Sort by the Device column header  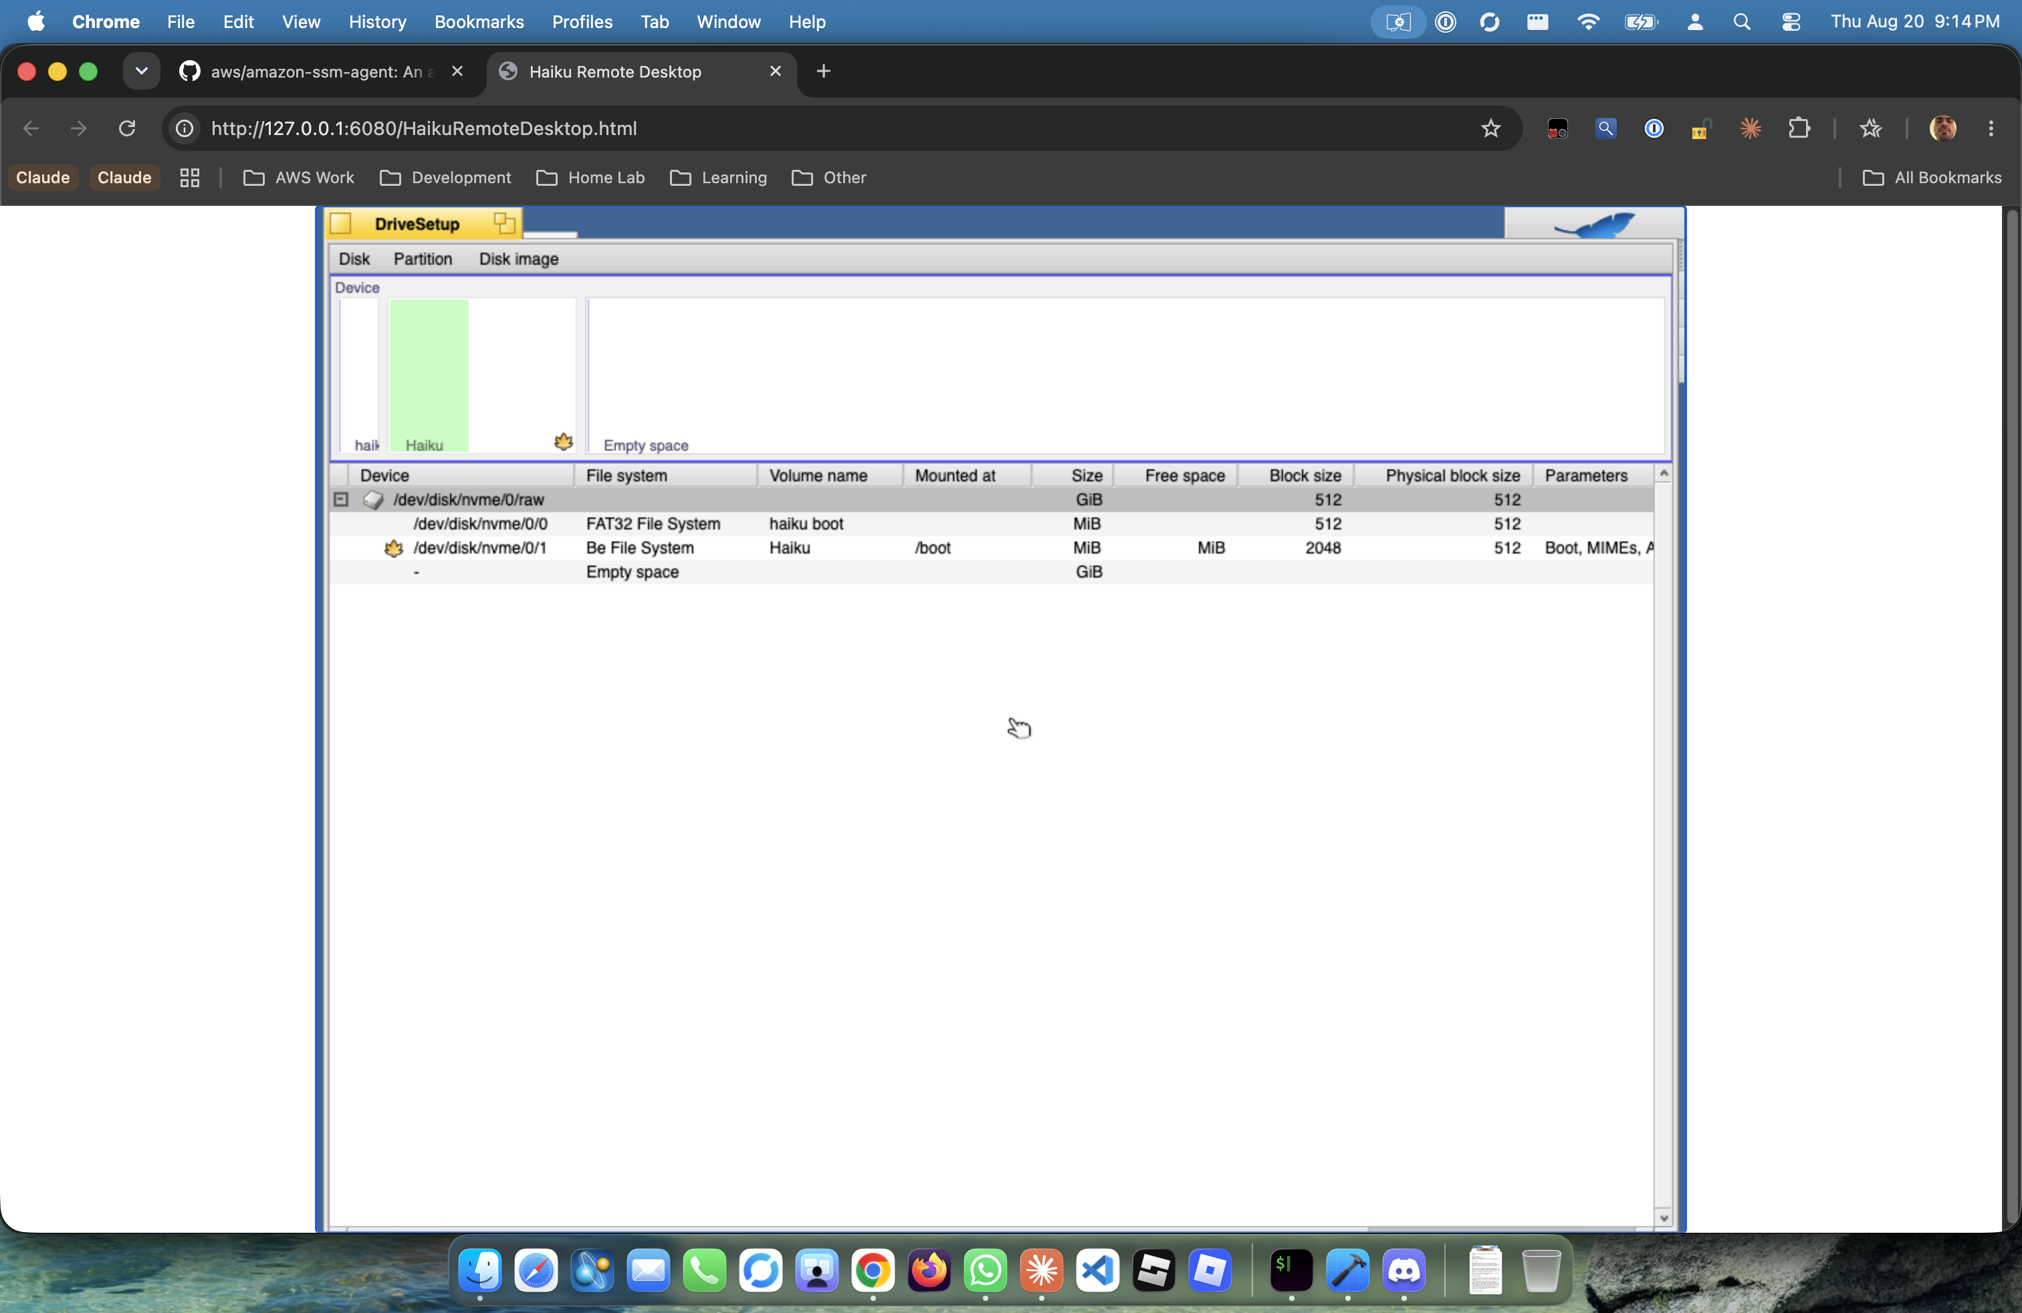pyautogui.click(x=461, y=475)
